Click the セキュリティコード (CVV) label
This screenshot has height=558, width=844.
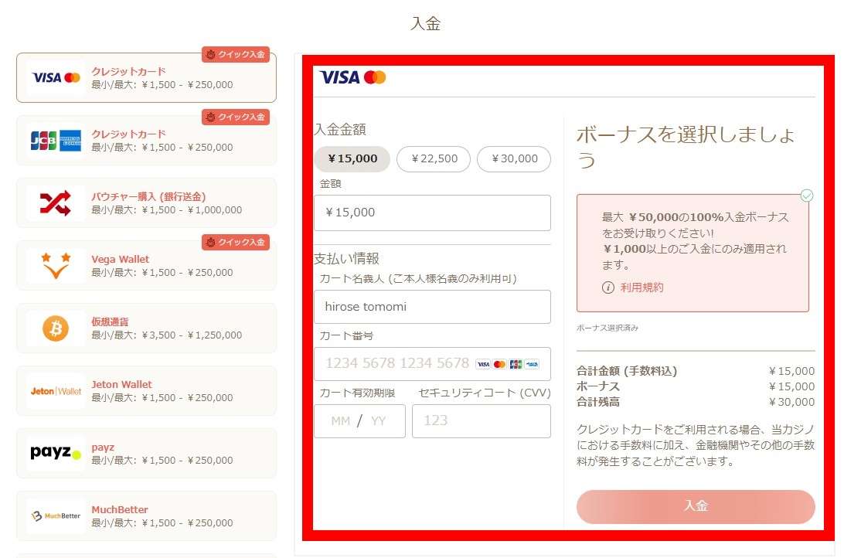[485, 393]
